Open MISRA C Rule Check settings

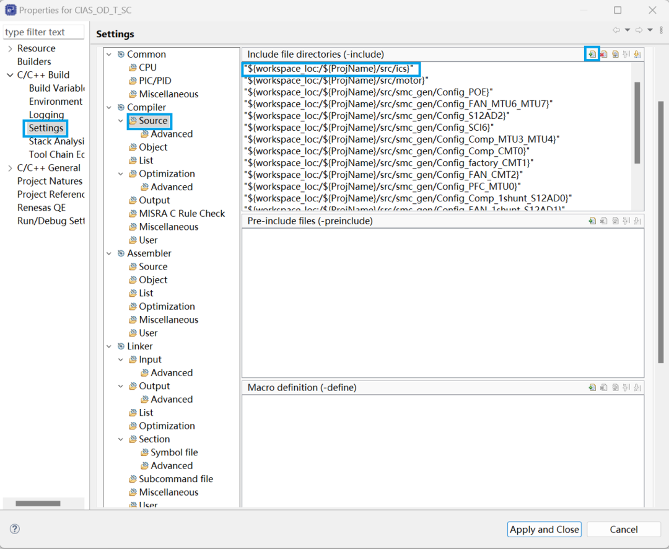[181, 213]
